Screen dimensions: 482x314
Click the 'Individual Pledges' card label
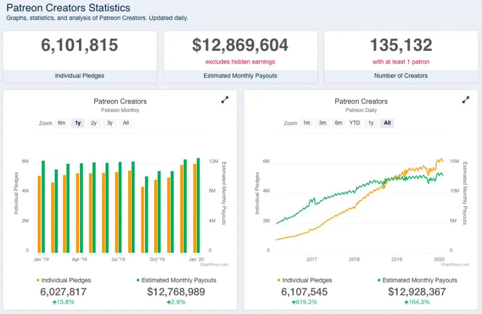80,76
